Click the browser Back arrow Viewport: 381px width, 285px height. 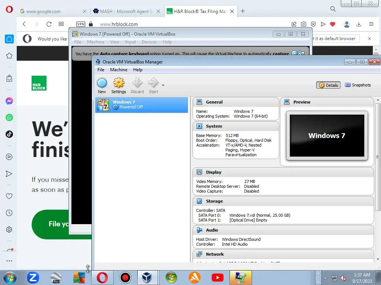click(x=24, y=24)
